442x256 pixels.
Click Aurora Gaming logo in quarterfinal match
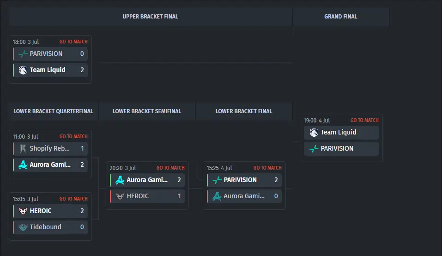coord(23,165)
